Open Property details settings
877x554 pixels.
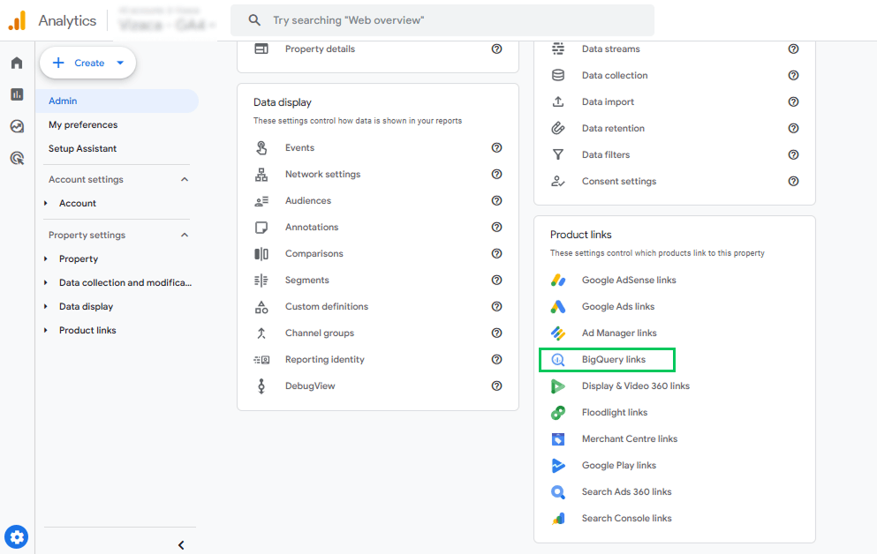click(x=320, y=49)
